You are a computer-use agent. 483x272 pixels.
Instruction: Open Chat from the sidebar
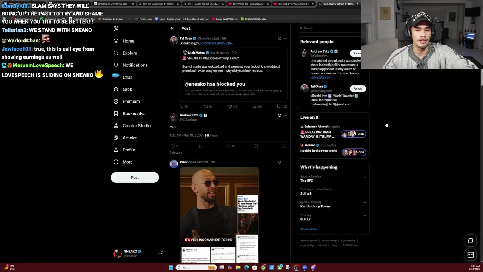[123, 77]
